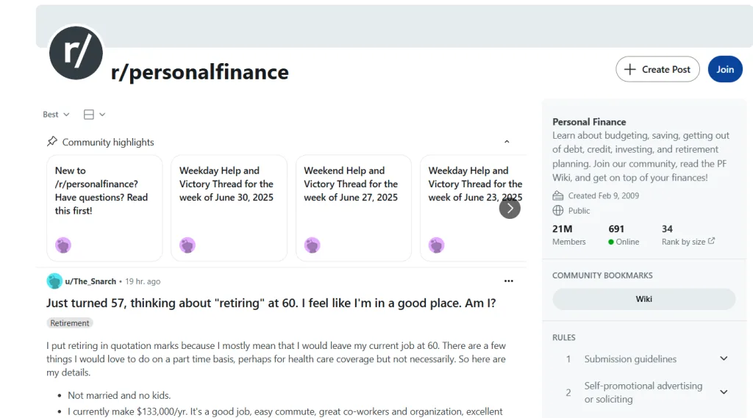
Task: Open the post layout view dropdown
Action: (x=94, y=115)
